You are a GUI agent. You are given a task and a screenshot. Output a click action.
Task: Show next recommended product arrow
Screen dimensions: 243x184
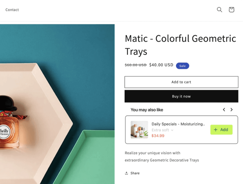tap(231, 110)
